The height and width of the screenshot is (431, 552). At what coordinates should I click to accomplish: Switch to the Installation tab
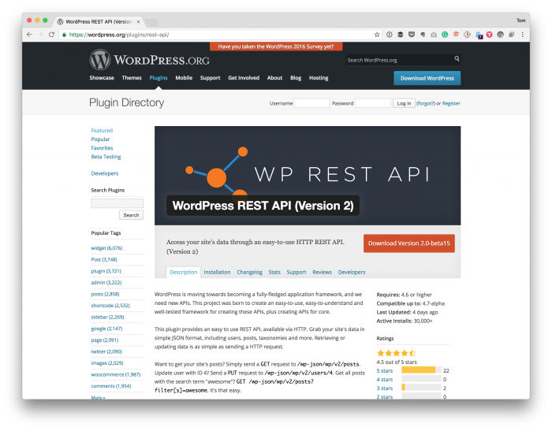tap(217, 272)
